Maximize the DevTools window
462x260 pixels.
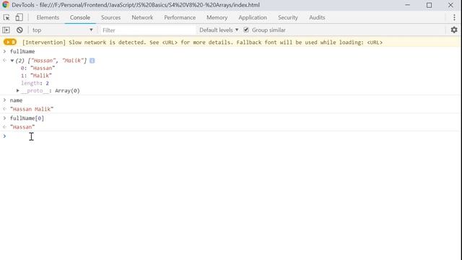pos(429,5)
